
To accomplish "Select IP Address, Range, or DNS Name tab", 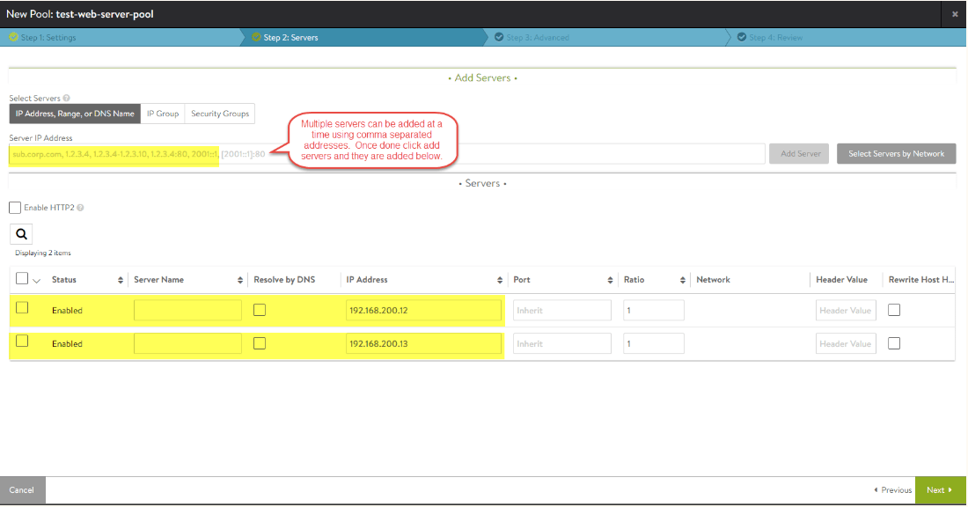I will [x=75, y=114].
